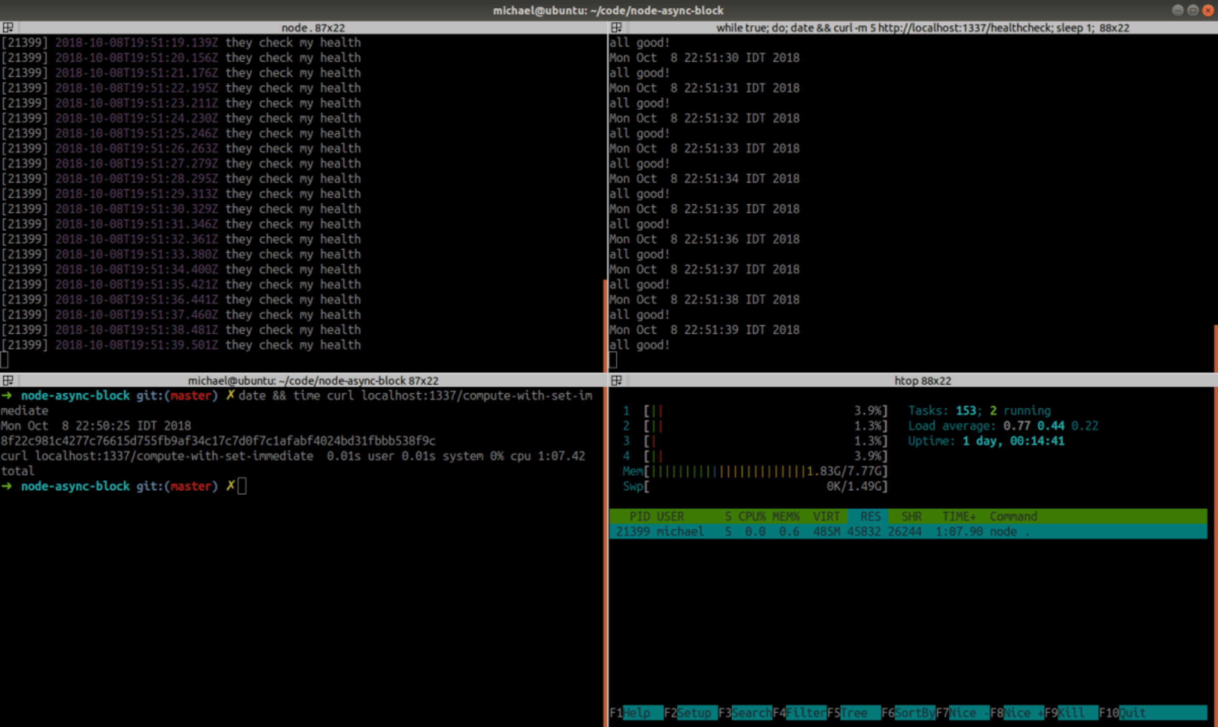Open the htop pane's terminal menu icon
This screenshot has height=727, width=1218.
coord(616,381)
